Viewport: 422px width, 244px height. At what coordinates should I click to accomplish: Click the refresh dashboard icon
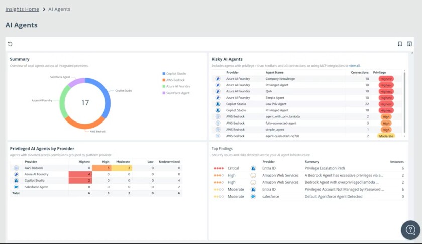(x=10, y=44)
